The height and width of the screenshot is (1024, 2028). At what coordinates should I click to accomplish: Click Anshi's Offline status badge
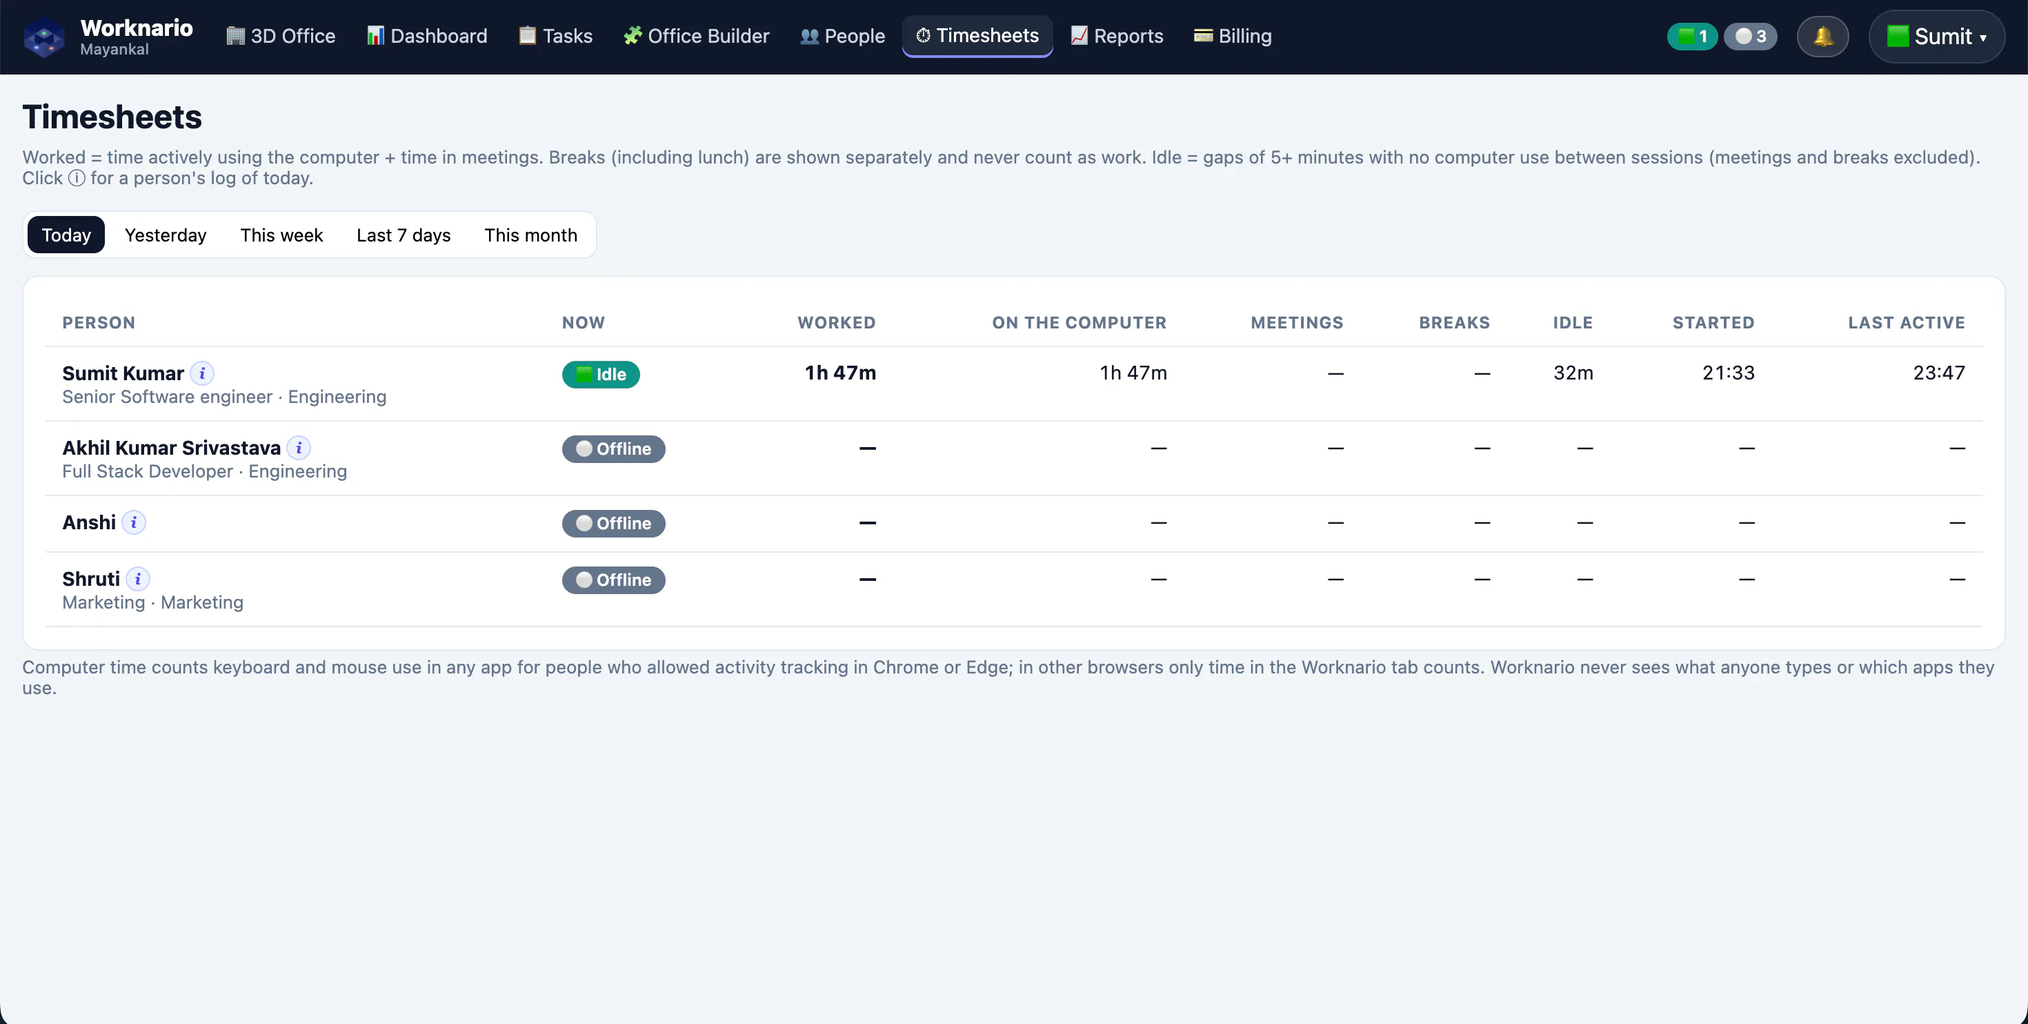613,524
